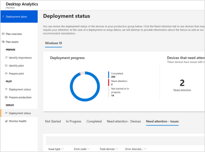Click the Prepare pilot list icon
Image resolution: width=205 pixels, height=152 pixels.
coord(6,73)
